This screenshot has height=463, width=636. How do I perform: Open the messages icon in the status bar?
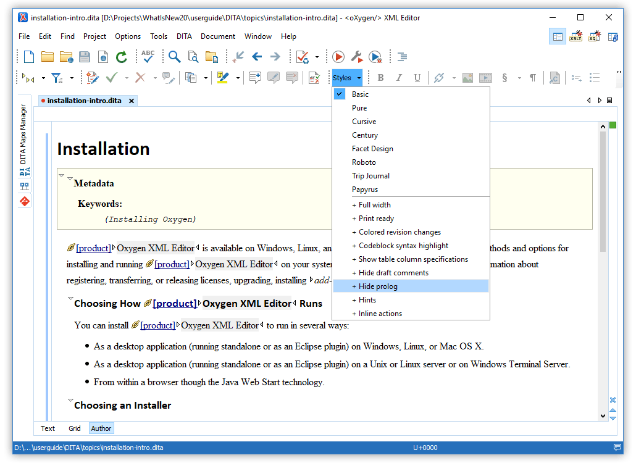coord(617,448)
